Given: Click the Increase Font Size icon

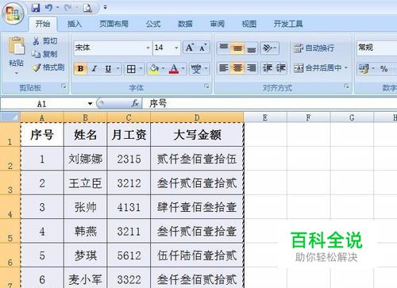Looking at the screenshot, I should pyautogui.click(x=190, y=48).
